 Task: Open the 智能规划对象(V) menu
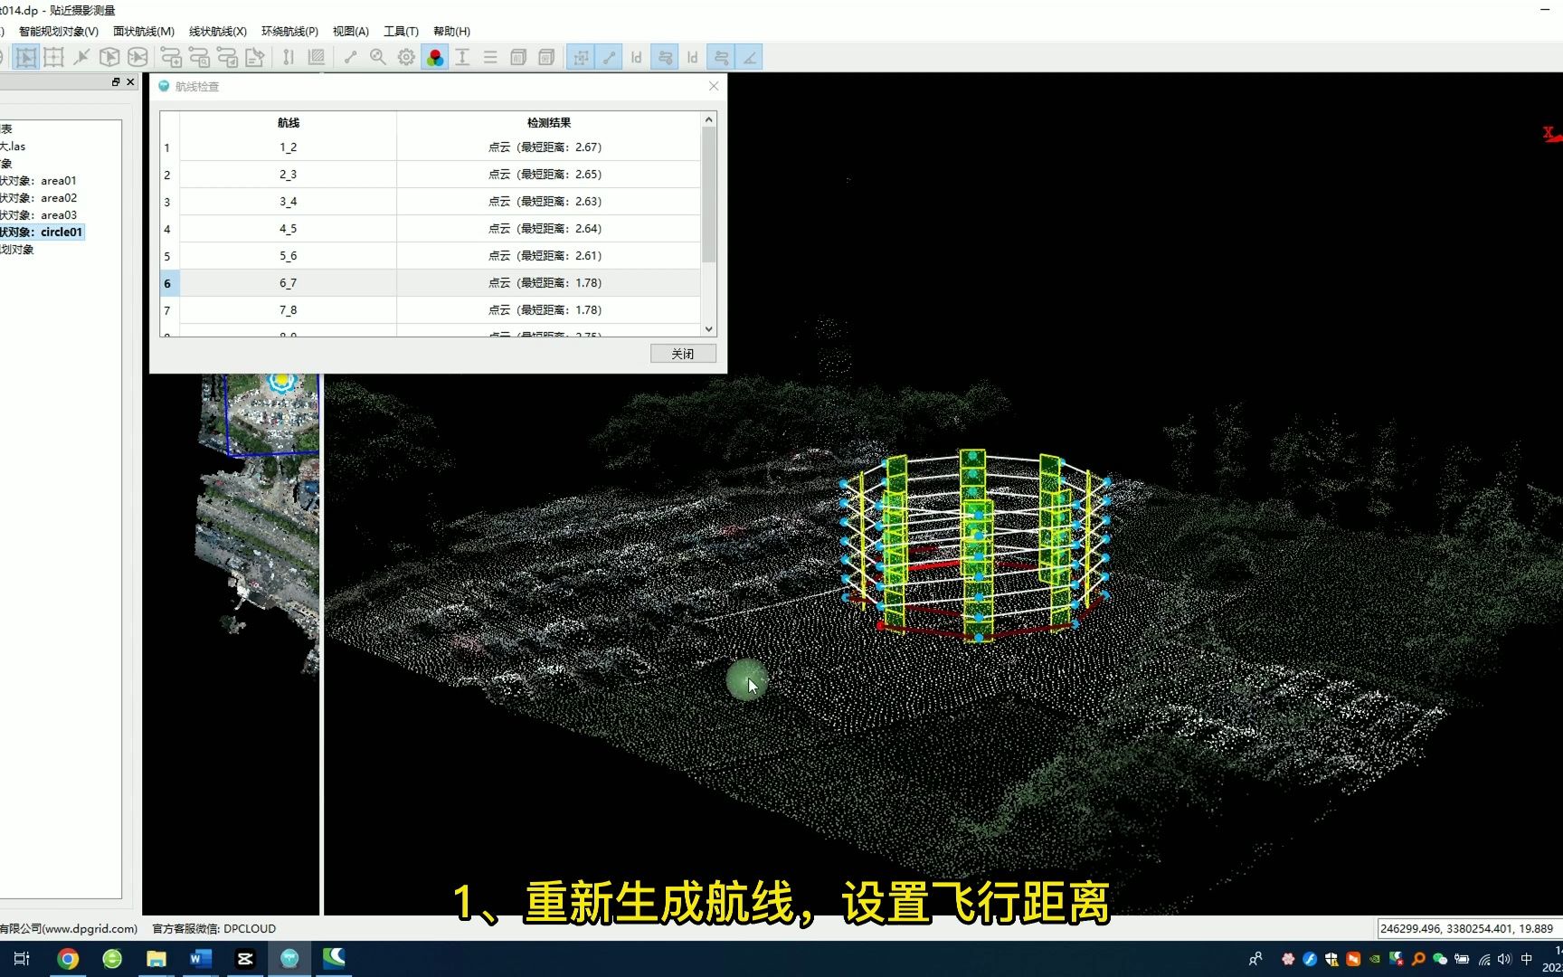pyautogui.click(x=59, y=31)
